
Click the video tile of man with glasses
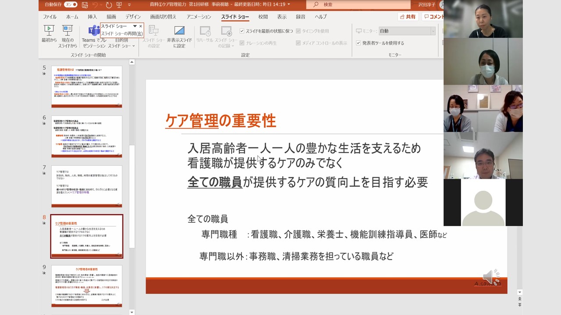[483, 156]
